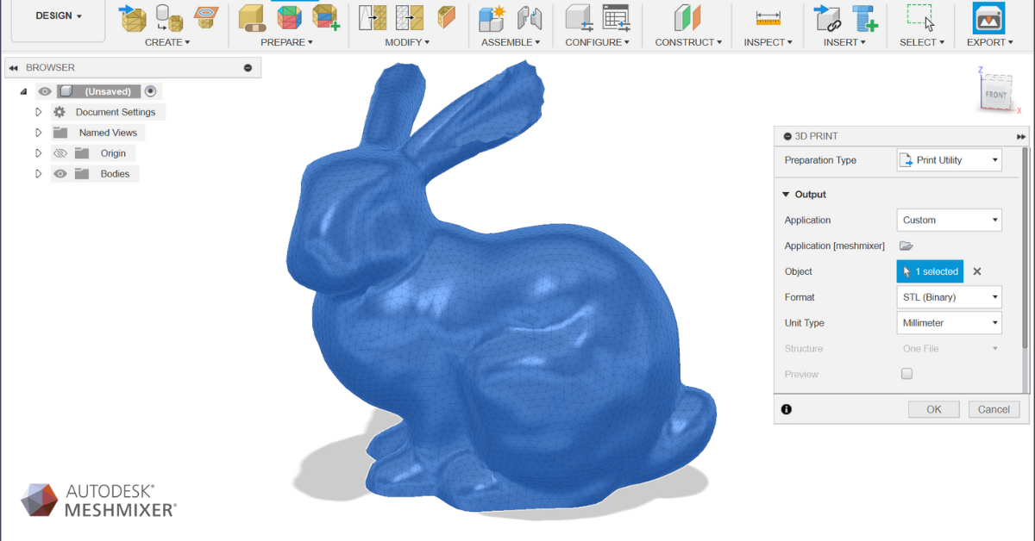This screenshot has height=541, width=1035.
Task: Click the info icon in the 3D Print dialog
Action: (786, 409)
